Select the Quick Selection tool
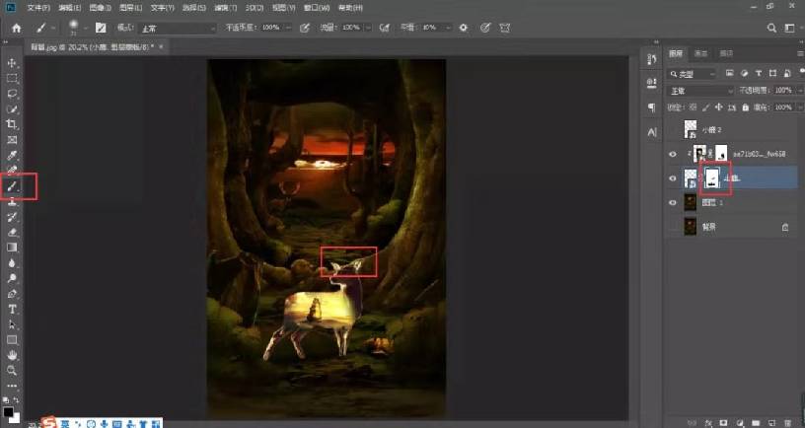805x428 pixels. 12,109
